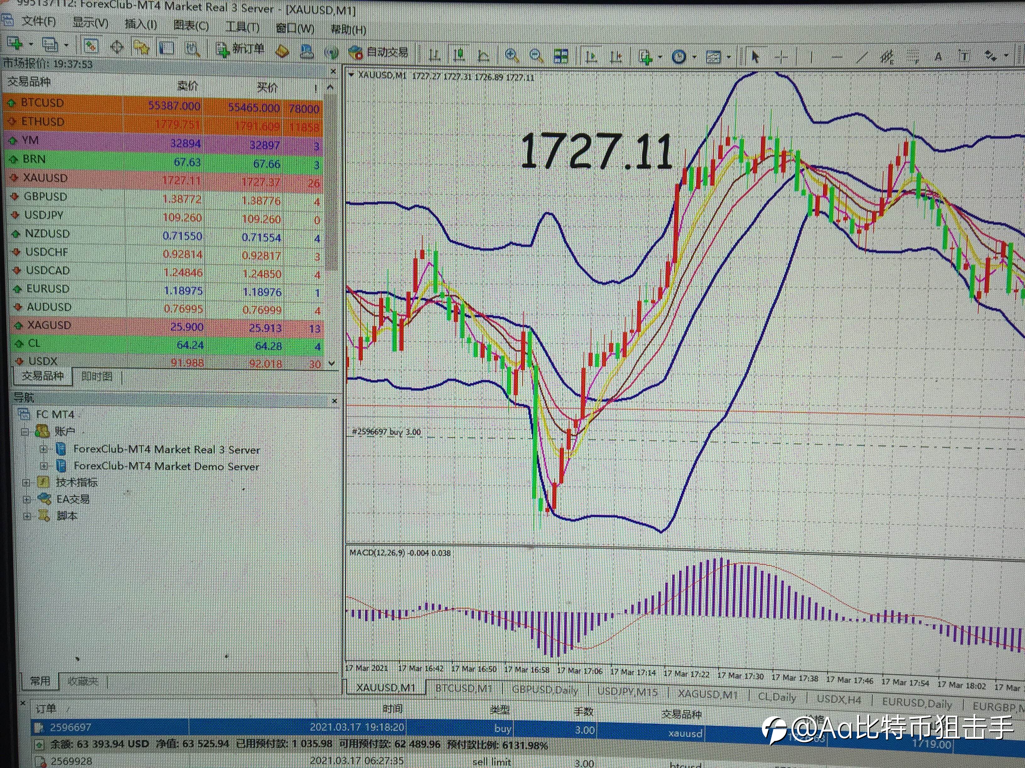Screen dimensions: 1025x768
Task: Click the zoom out magnifier icon
Action: point(536,56)
